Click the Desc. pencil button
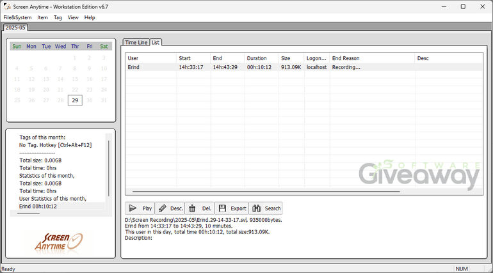Viewport: 493px width, 273px height. click(x=170, y=208)
